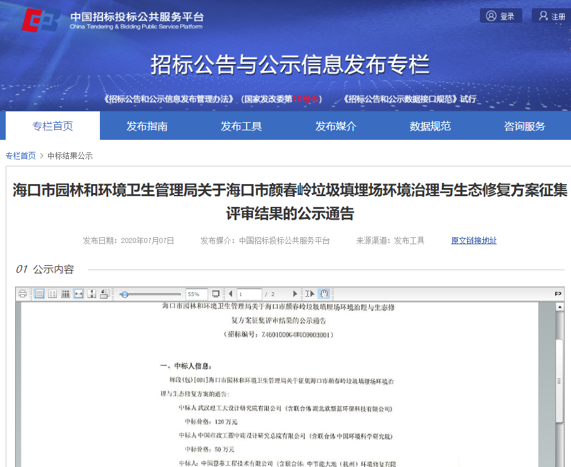571x467 pixels.
Task: Toggle fit-to-height in PDF viewer
Action: coord(92,294)
